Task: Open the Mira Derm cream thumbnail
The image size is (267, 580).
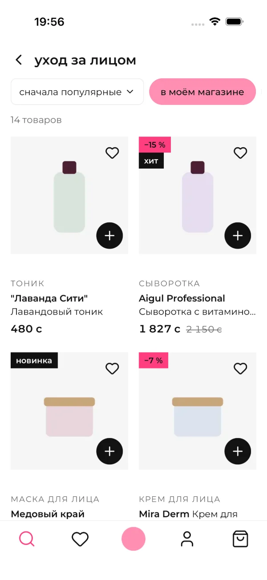Action: coord(198,411)
